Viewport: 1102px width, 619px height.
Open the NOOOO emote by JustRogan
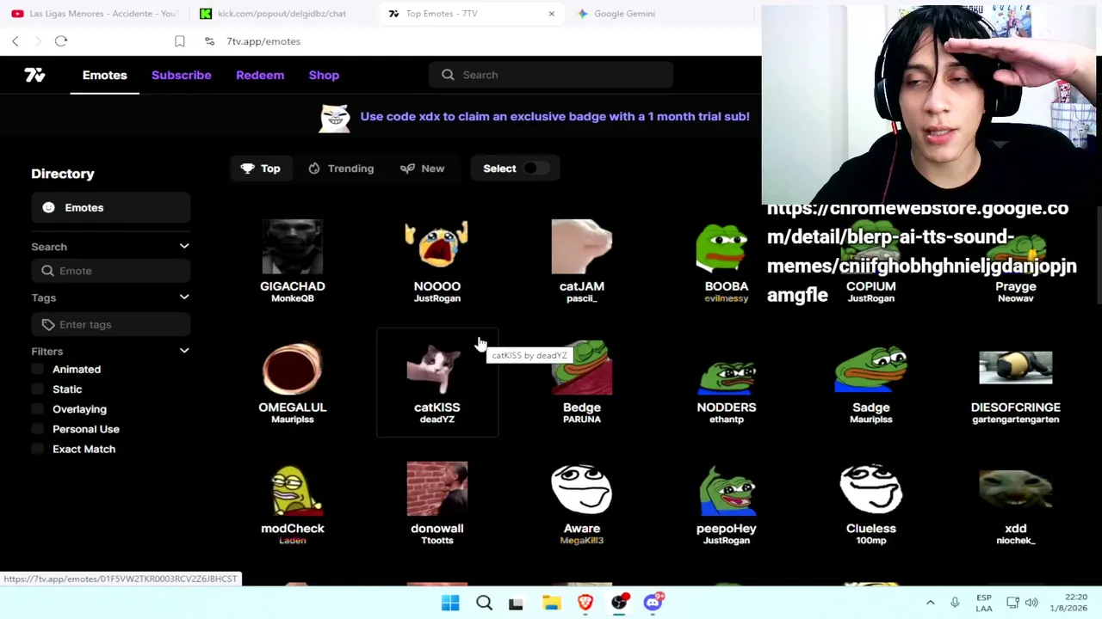click(x=437, y=260)
